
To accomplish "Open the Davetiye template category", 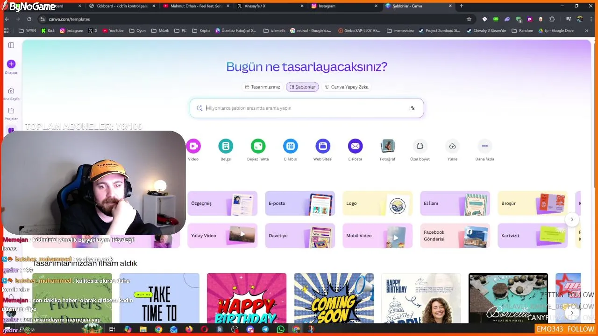I will click(300, 236).
